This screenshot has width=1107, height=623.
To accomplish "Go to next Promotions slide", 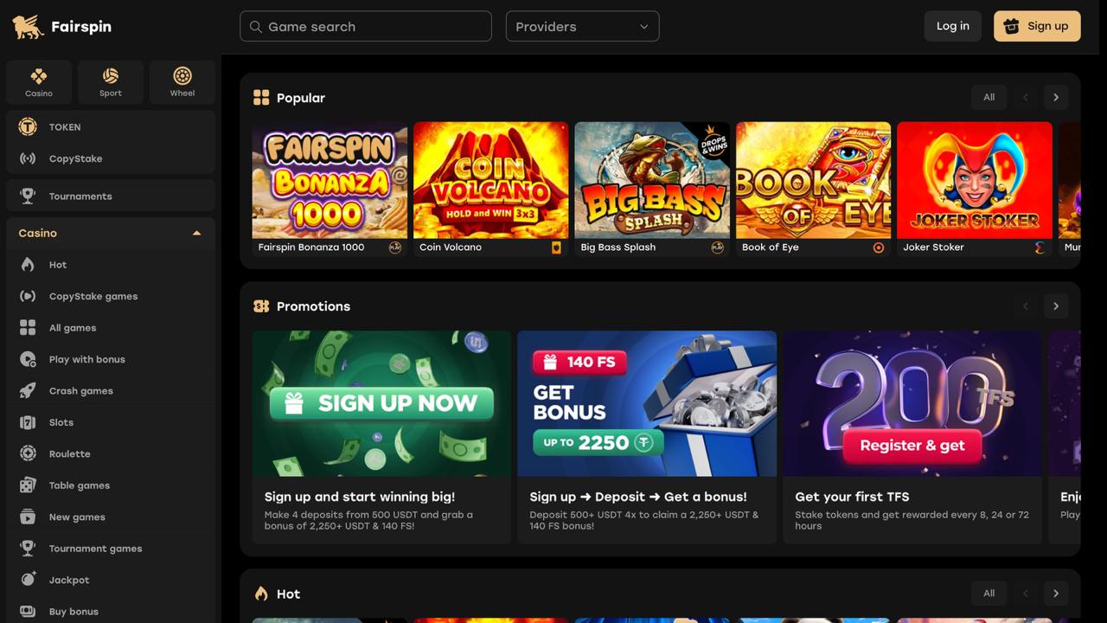I will [x=1056, y=305].
